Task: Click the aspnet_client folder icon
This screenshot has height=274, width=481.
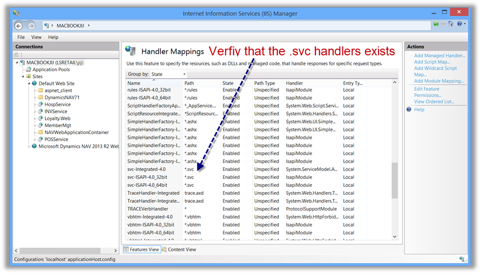Action: click(x=41, y=90)
